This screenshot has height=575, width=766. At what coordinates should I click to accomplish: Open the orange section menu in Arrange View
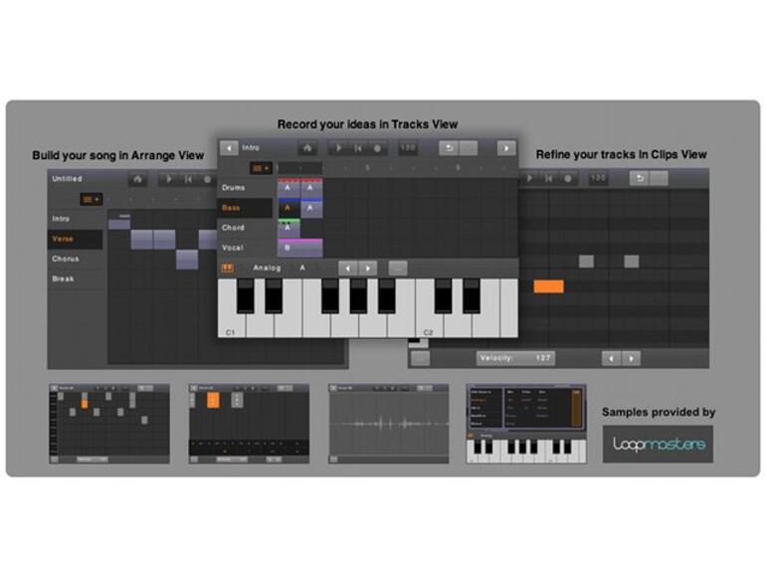pyautogui.click(x=92, y=199)
